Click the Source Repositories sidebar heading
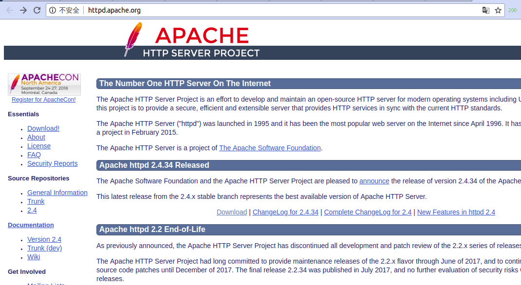Screen dimensions: 521x285 38,178
